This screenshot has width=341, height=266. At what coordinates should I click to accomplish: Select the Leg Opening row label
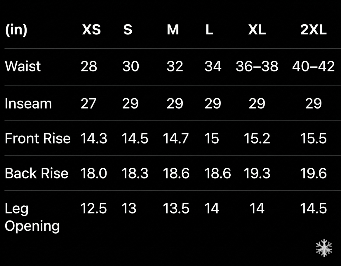point(32,217)
